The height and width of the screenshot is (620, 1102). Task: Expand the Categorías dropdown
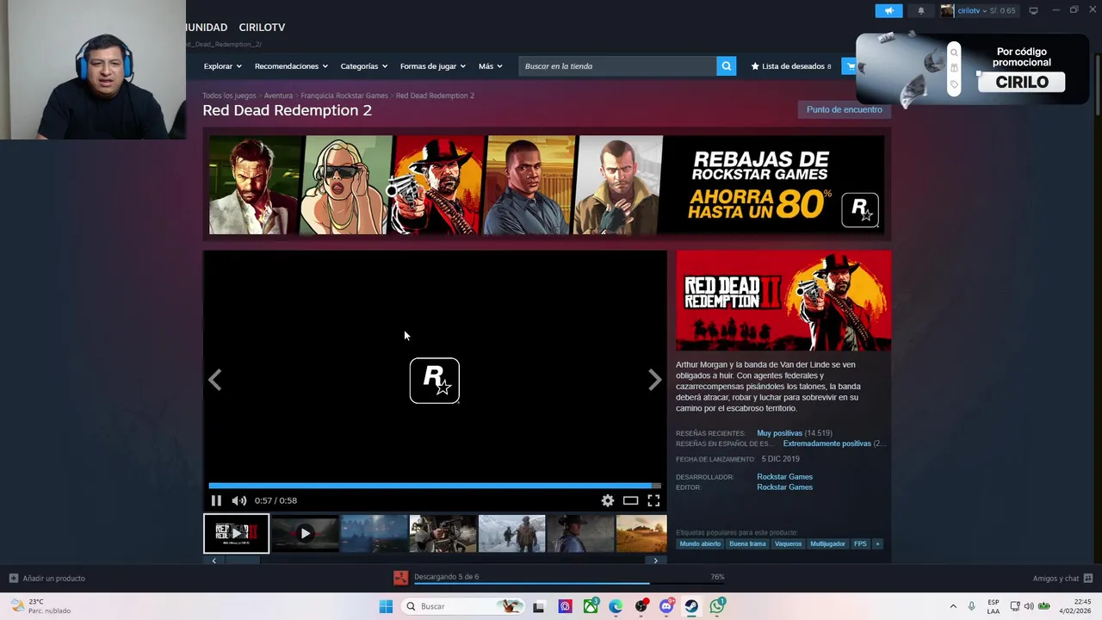click(x=363, y=66)
